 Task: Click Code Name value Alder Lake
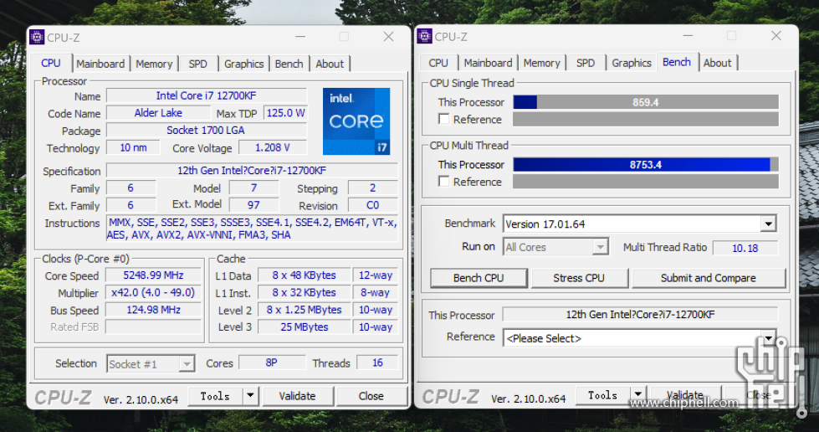pos(158,113)
